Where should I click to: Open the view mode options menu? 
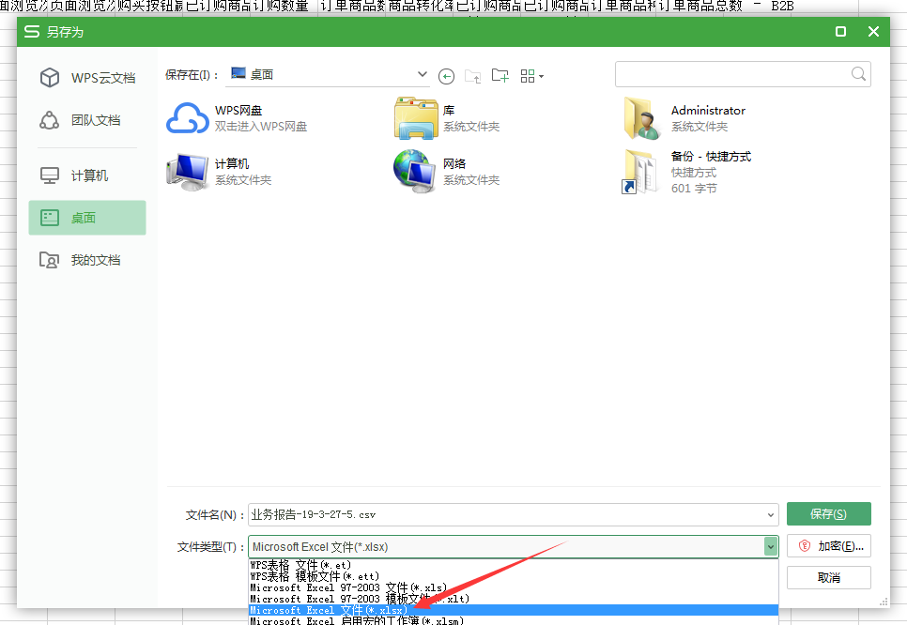click(531, 76)
